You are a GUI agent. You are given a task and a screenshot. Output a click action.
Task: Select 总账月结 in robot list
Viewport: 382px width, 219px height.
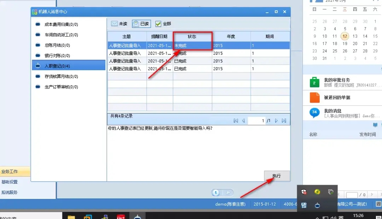(x=57, y=45)
